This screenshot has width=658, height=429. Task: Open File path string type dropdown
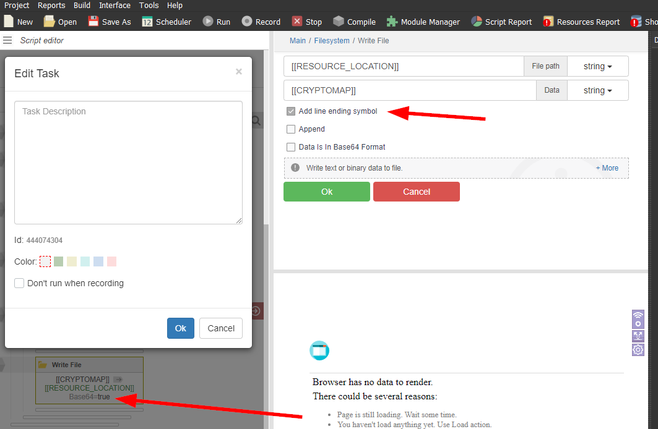[597, 67]
